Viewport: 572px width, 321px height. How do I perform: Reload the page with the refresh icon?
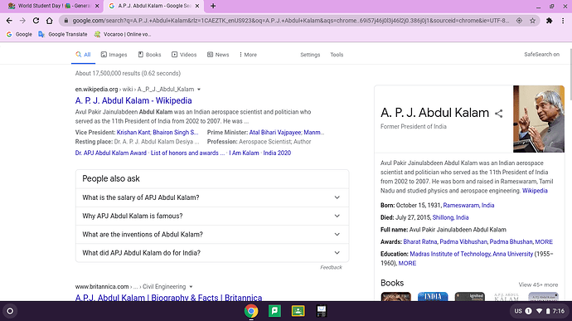coord(36,21)
